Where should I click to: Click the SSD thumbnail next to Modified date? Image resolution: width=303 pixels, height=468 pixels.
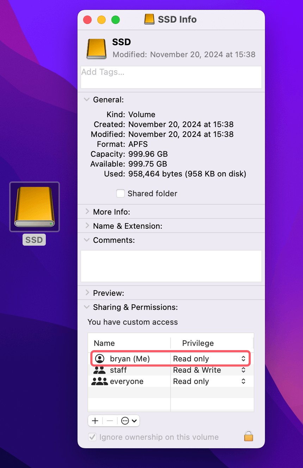click(x=96, y=48)
